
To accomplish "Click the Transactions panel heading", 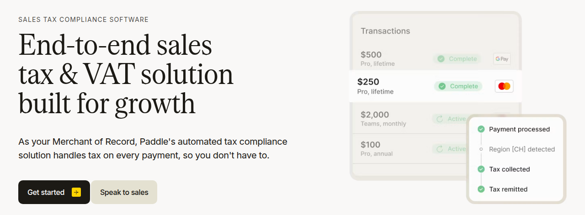I will tap(385, 31).
